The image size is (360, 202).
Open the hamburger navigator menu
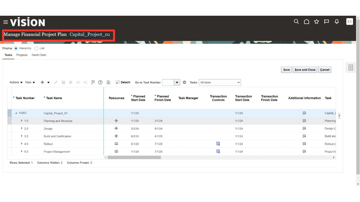[x=6, y=22]
